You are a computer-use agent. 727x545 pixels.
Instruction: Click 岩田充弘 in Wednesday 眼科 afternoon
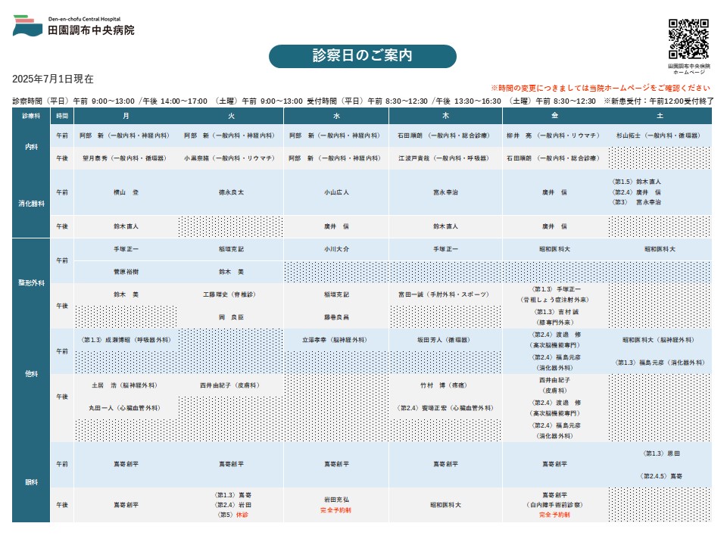(x=336, y=500)
